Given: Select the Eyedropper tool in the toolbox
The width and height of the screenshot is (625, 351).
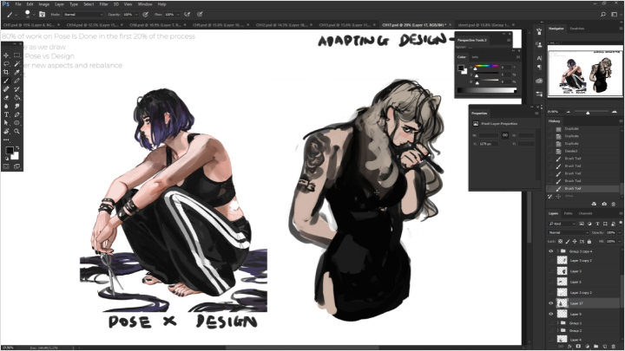Looking at the screenshot, I should (x=16, y=72).
